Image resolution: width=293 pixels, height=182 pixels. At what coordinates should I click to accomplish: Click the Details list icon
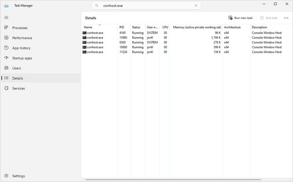6,78
